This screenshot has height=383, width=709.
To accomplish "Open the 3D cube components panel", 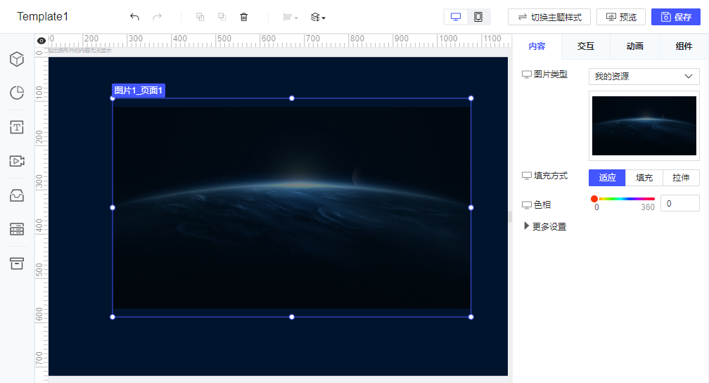I will (17, 60).
